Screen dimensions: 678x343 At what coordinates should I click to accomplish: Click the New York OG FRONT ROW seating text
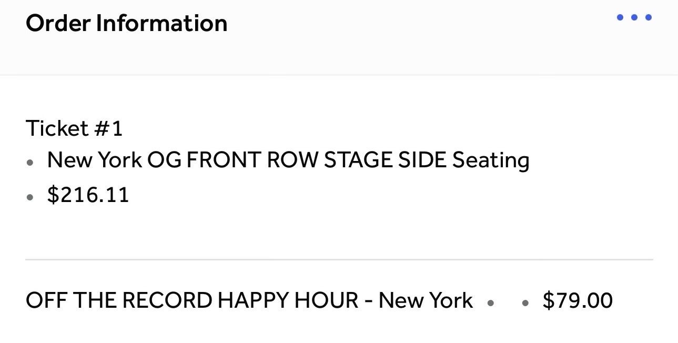tap(288, 160)
